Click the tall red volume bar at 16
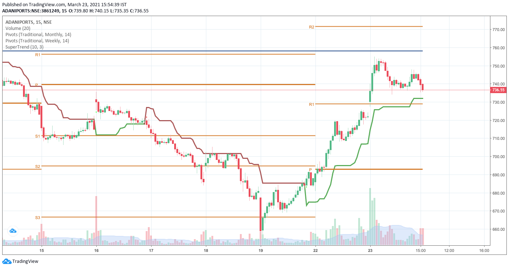This screenshot has width=509, height=268. pos(96,220)
